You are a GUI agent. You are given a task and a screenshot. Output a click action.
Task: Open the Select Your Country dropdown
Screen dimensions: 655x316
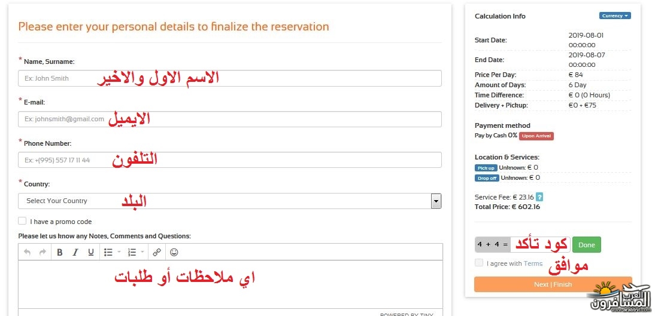(230, 201)
